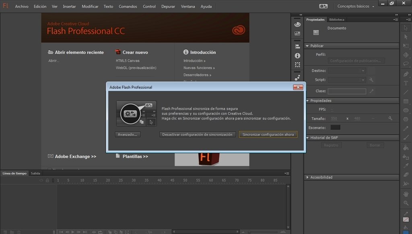Click the sync settings icon in top bar
The width and height of the screenshot is (412, 234).
[323, 6]
